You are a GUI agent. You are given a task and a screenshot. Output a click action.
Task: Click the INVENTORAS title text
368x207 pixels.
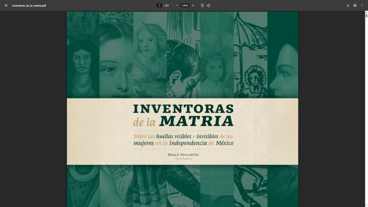pyautogui.click(x=184, y=109)
